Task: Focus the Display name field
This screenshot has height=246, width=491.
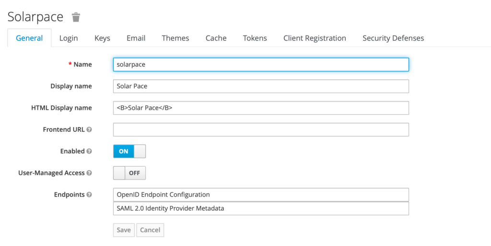Action: (x=261, y=86)
